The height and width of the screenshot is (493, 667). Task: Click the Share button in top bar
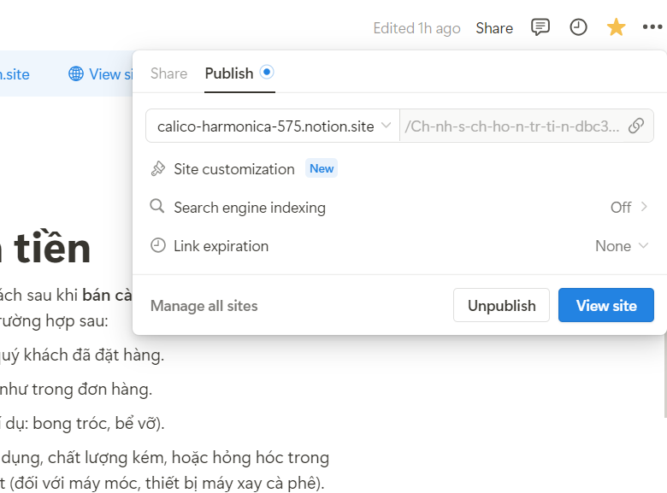(494, 28)
